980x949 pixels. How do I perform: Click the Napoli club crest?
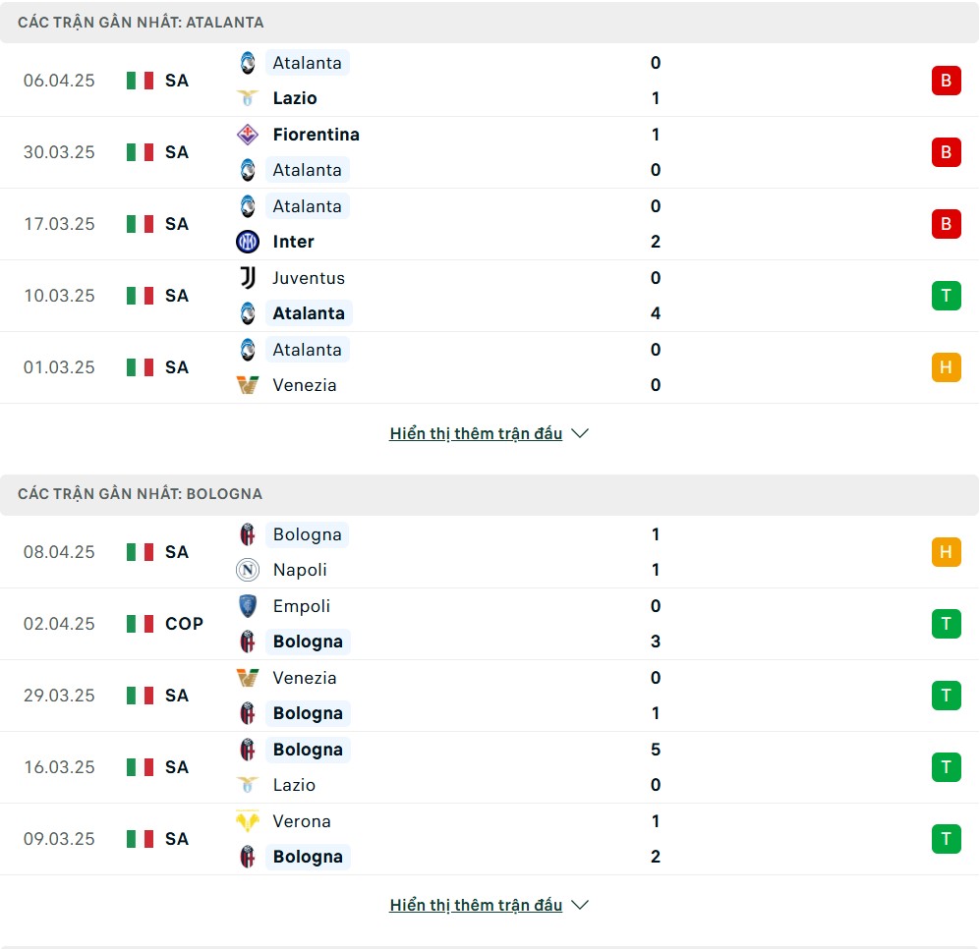tap(248, 570)
